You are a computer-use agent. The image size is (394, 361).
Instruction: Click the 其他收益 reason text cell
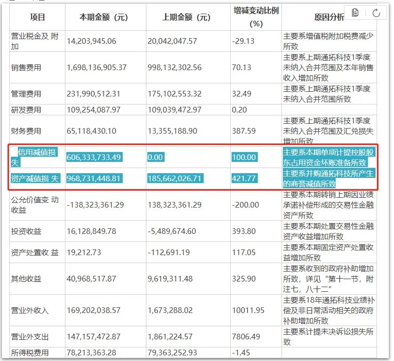(329, 279)
